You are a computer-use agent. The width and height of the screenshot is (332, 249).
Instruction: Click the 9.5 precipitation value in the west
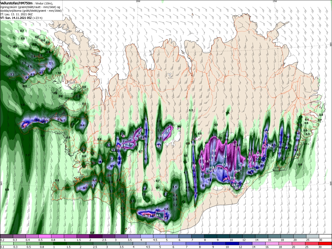112,166
